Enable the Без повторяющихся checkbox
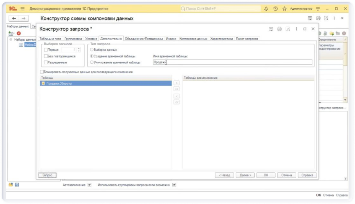The image size is (355, 204). 46,56
